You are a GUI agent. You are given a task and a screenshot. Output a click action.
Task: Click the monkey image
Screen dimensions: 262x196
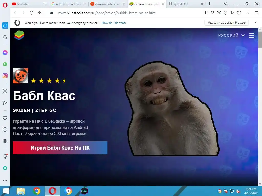pos(172,109)
